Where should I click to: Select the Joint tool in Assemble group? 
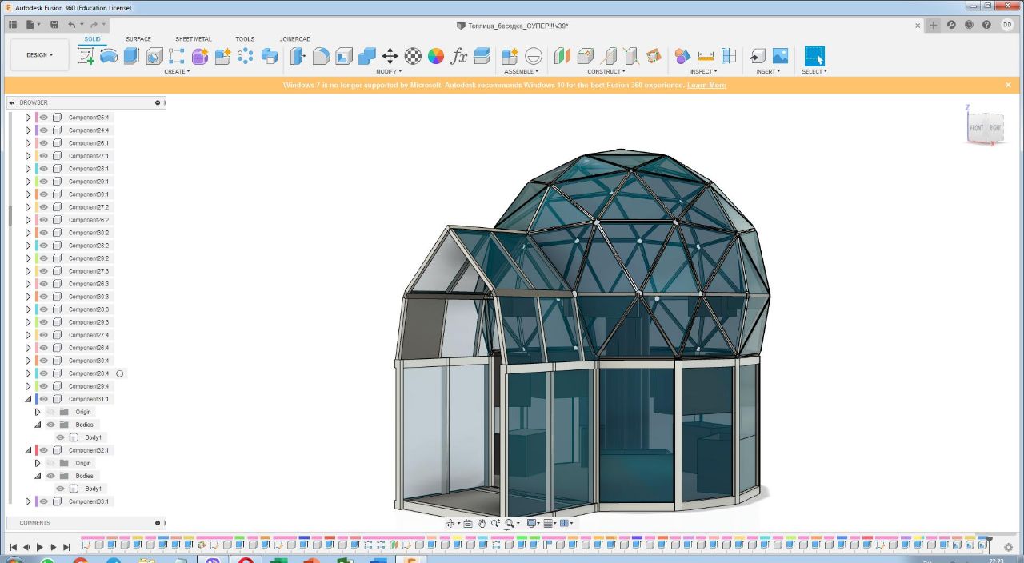pyautogui.click(x=534, y=56)
